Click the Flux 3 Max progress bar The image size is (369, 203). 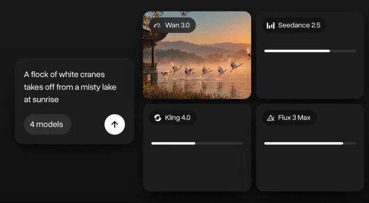click(x=310, y=143)
